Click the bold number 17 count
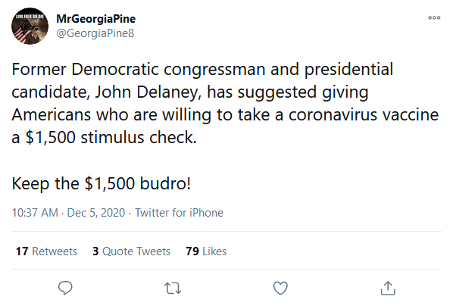Viewport: 453px width, 306px height. pyautogui.click(x=22, y=251)
